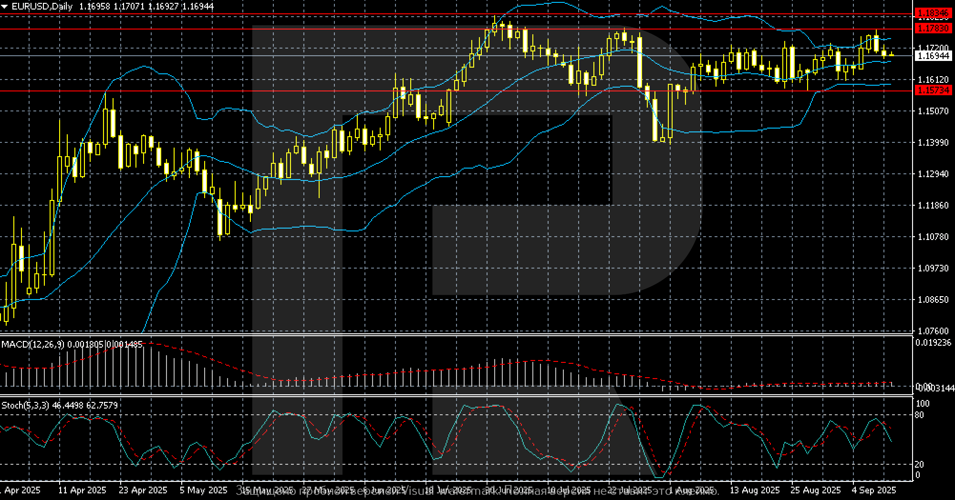Select the red 1.17830 price label

tap(933, 29)
